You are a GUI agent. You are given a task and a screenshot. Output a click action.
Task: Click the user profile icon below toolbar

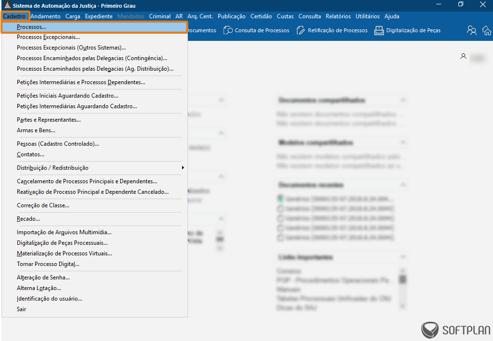(x=463, y=56)
